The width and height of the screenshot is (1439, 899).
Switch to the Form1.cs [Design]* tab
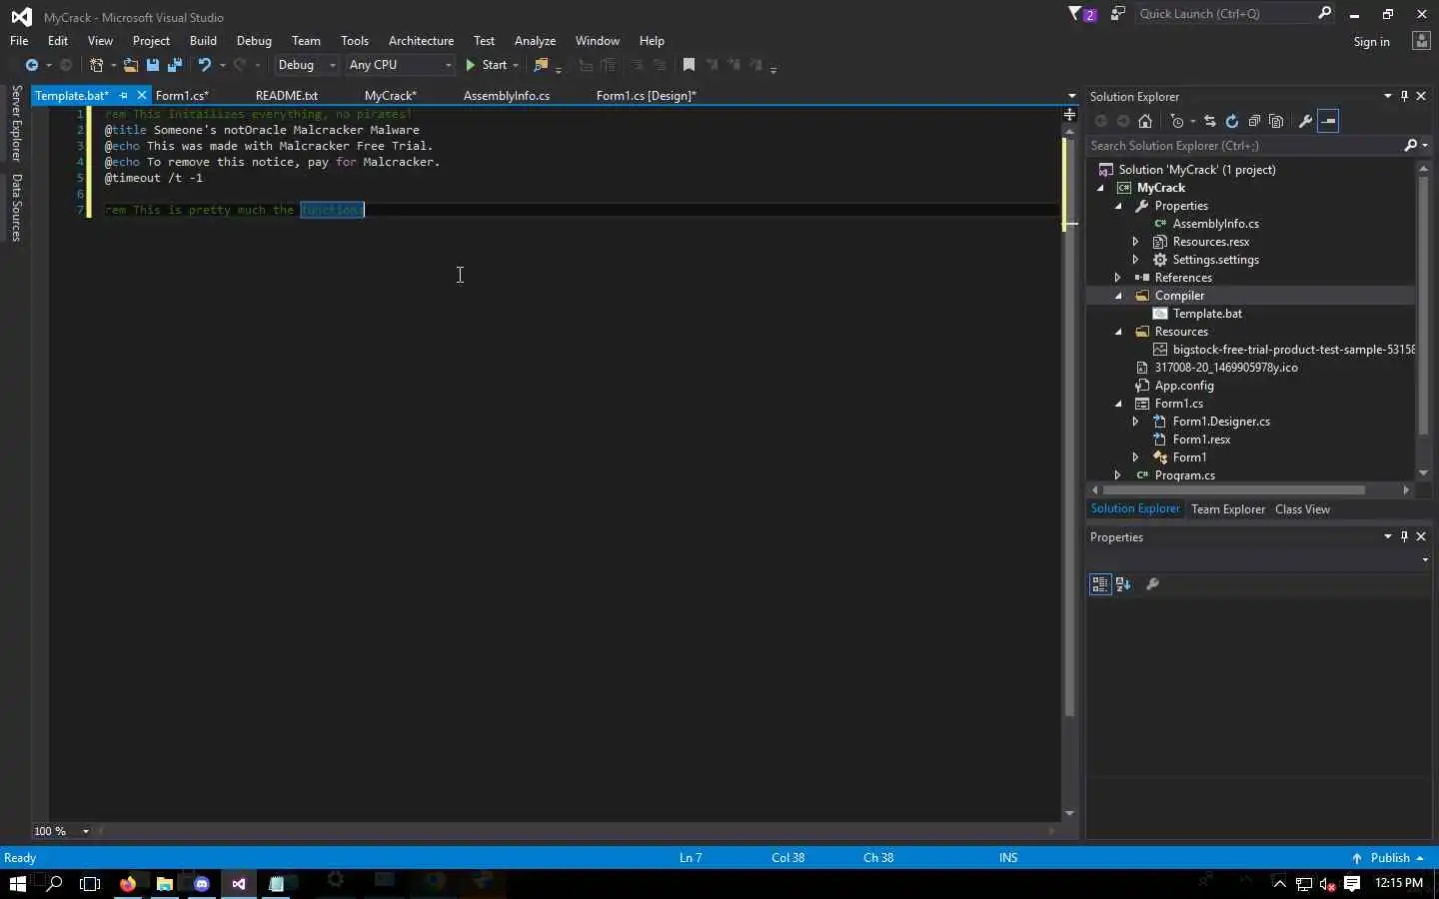pyautogui.click(x=647, y=96)
